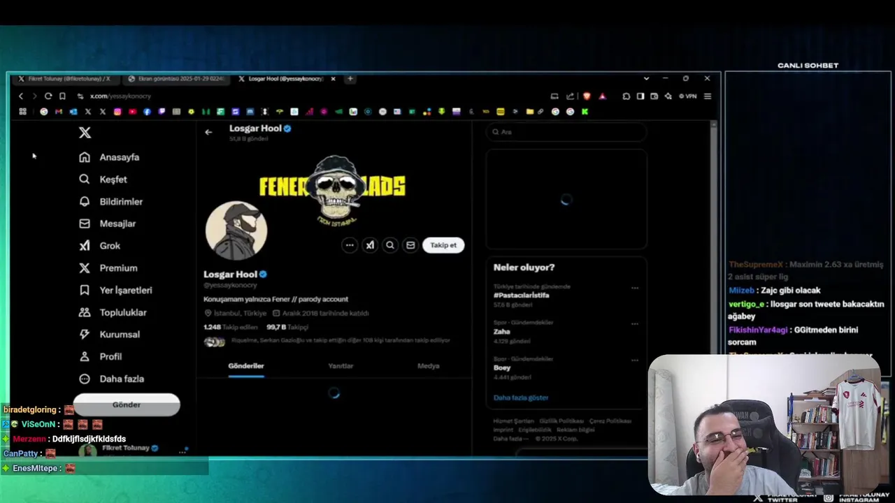Open the apps grid bookmark icon

23,112
